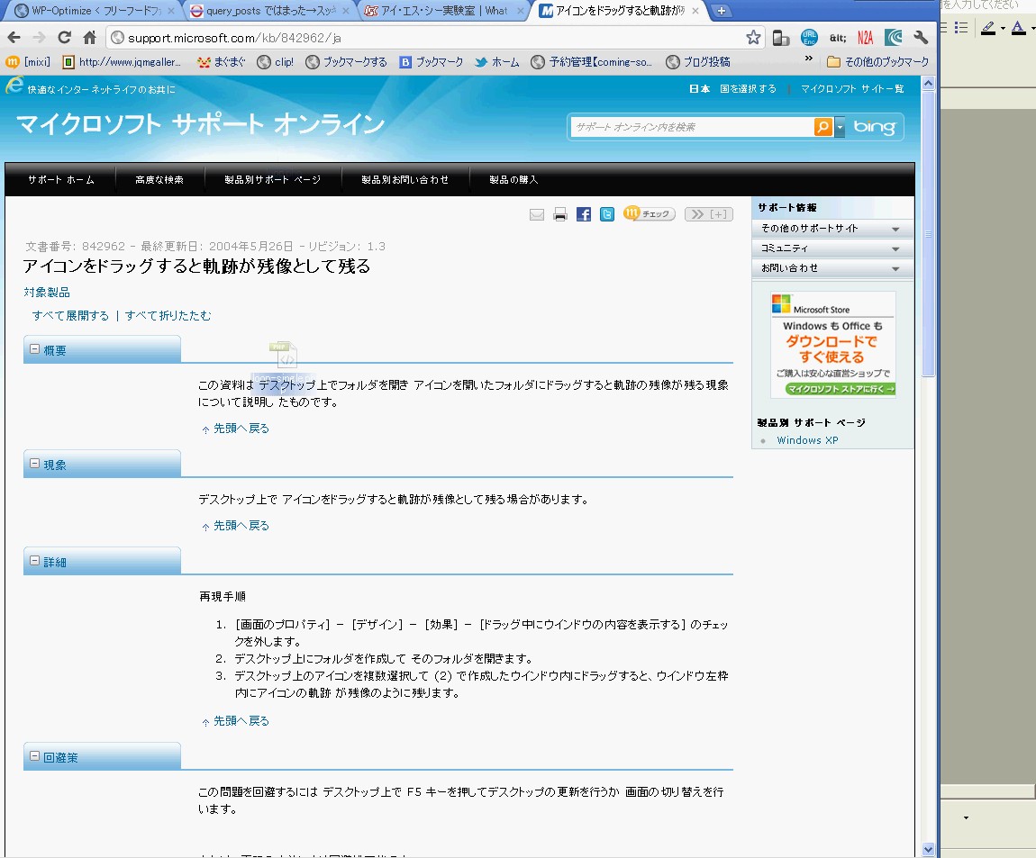Open the [mixi] bookmark

tap(29, 61)
